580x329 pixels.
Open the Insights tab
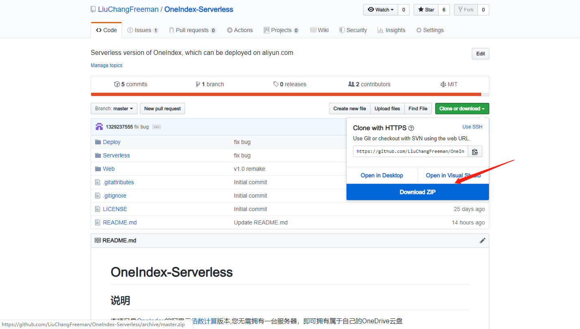391,30
